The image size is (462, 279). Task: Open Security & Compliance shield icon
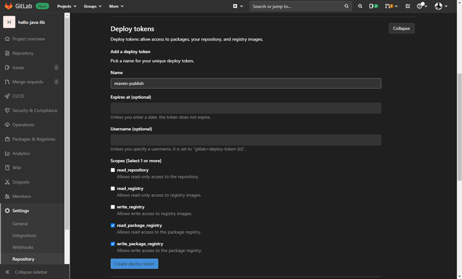click(7, 110)
